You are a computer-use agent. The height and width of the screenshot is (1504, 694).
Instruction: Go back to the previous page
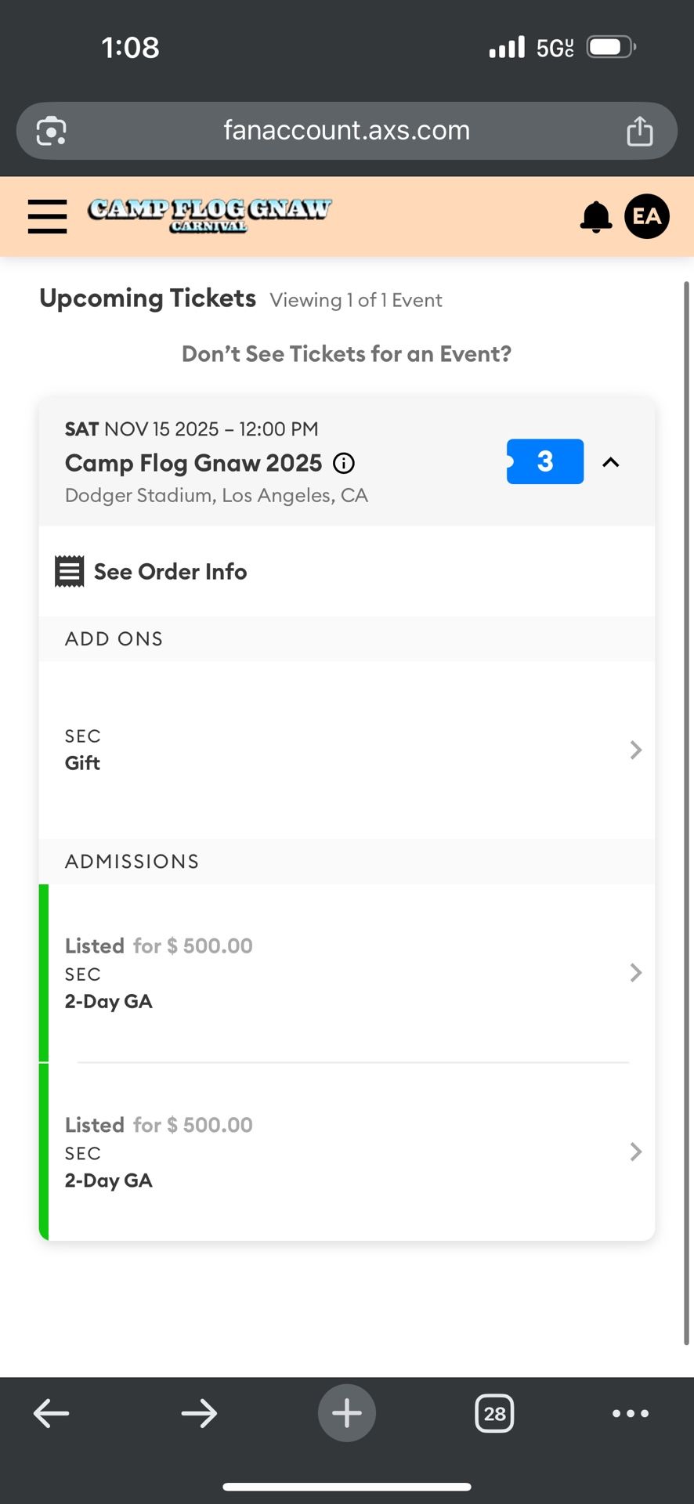click(52, 1413)
